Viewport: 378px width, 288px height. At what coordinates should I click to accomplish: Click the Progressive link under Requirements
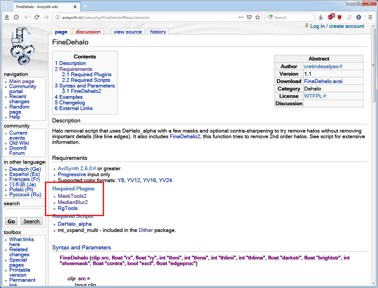coord(72,174)
